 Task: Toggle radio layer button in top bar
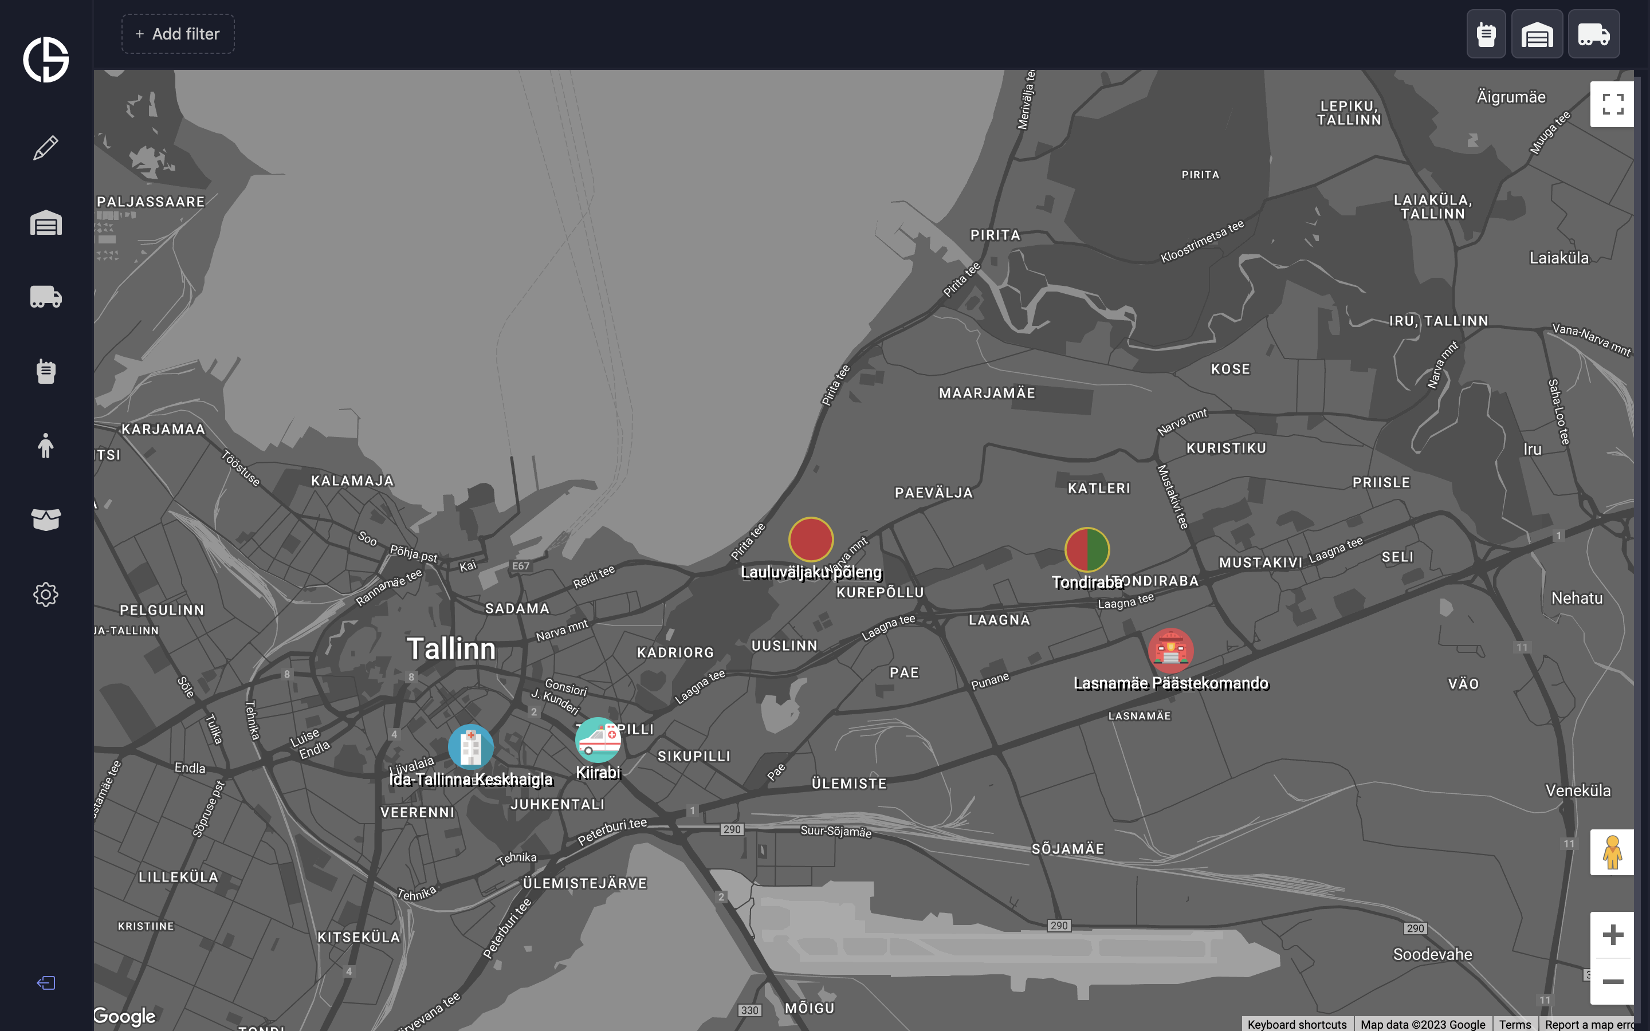(1486, 34)
